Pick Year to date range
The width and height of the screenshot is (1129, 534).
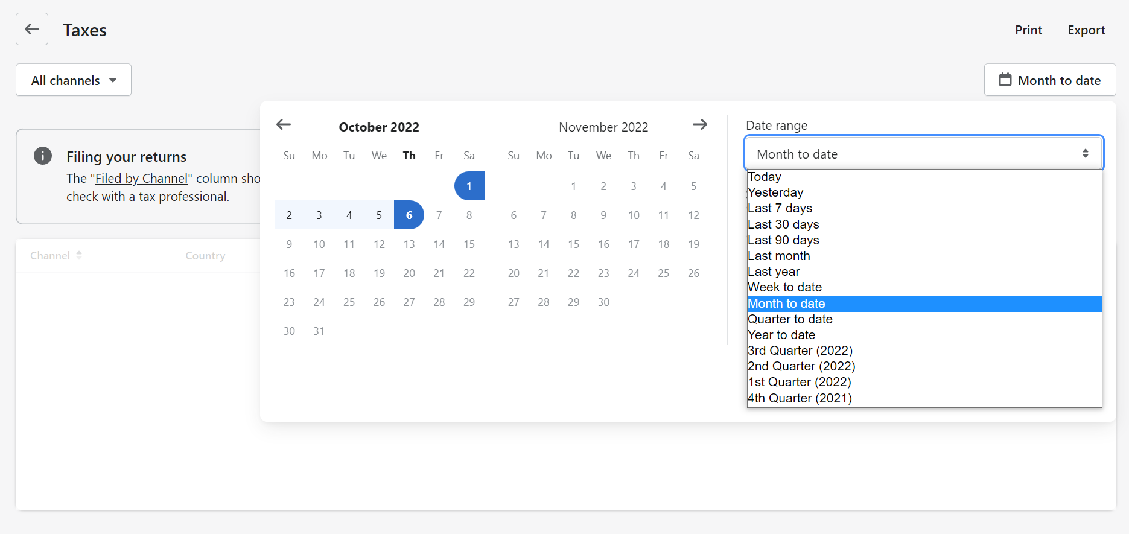pyautogui.click(x=781, y=335)
